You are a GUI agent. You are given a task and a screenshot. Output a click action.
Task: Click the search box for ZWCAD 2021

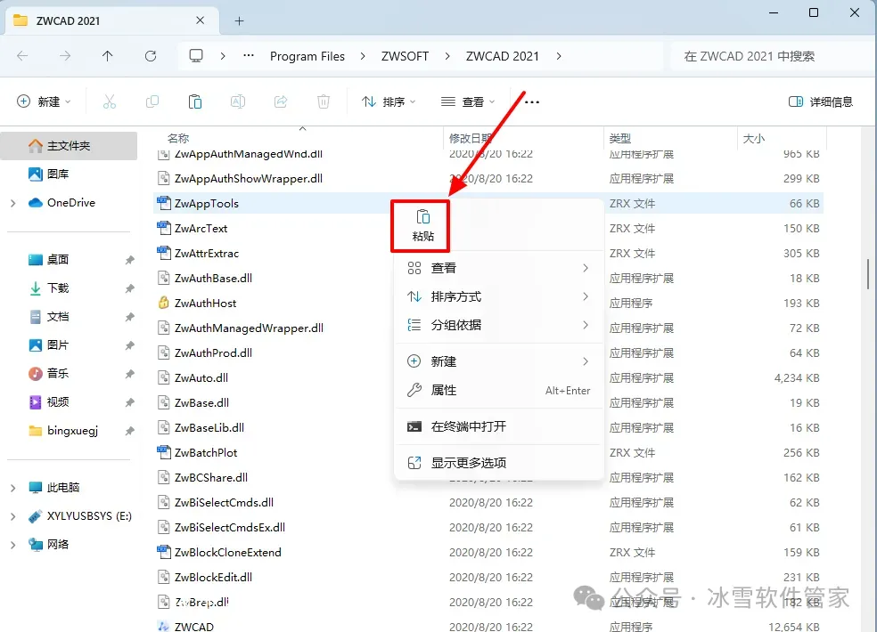[773, 56]
